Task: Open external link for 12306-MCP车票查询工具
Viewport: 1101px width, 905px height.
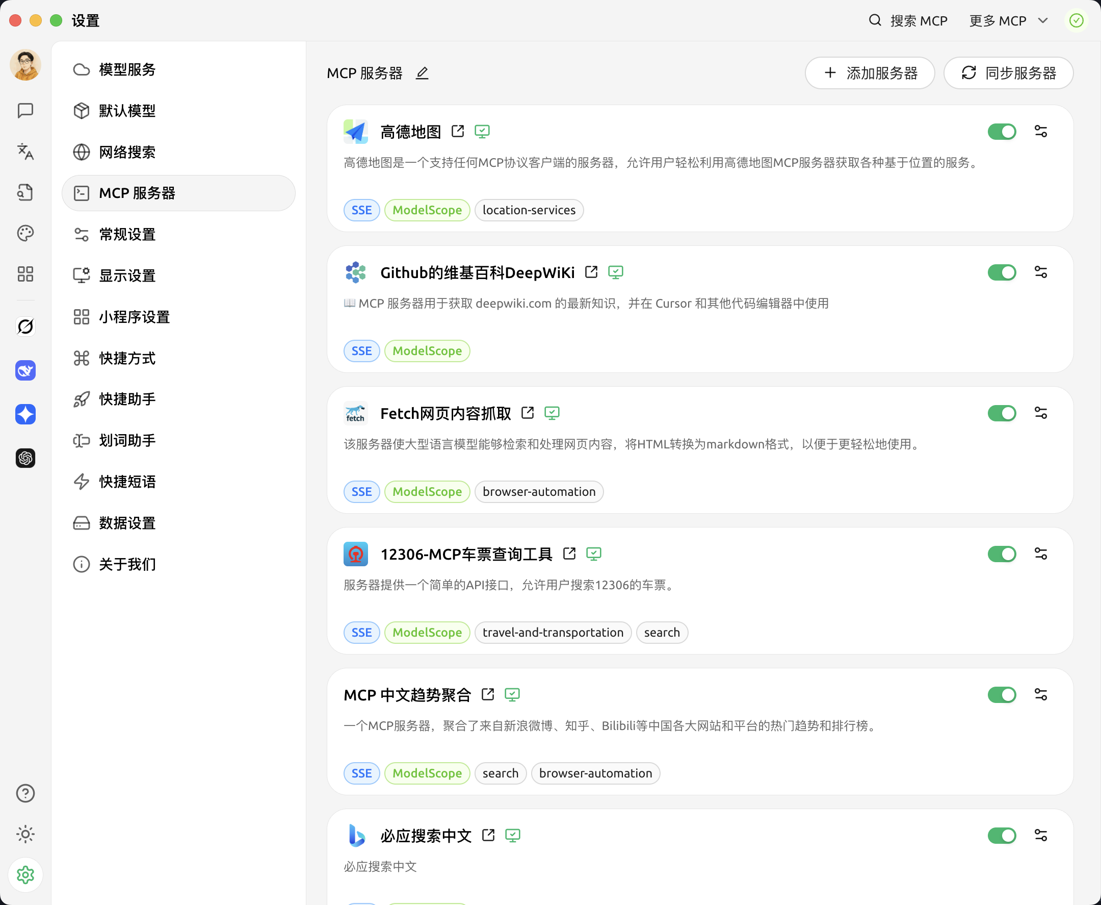Action: pyautogui.click(x=569, y=554)
